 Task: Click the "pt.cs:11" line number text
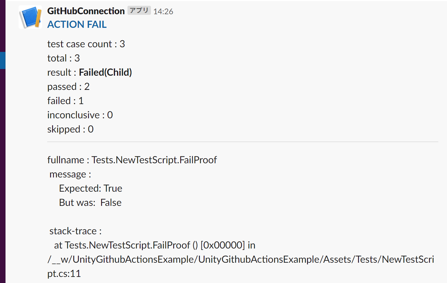pyautogui.click(x=64, y=274)
